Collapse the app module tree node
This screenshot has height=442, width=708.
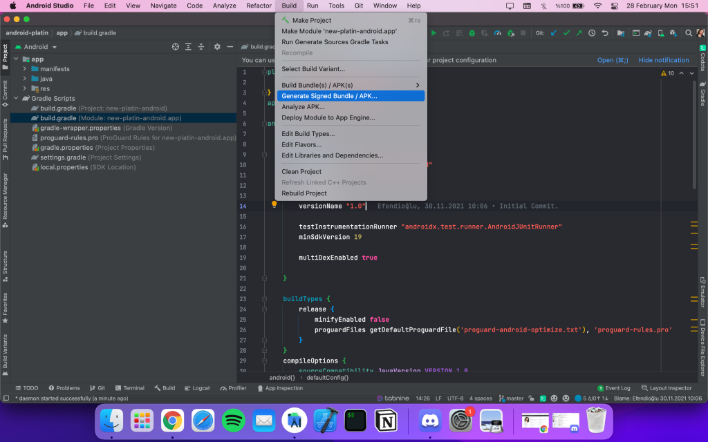point(17,59)
